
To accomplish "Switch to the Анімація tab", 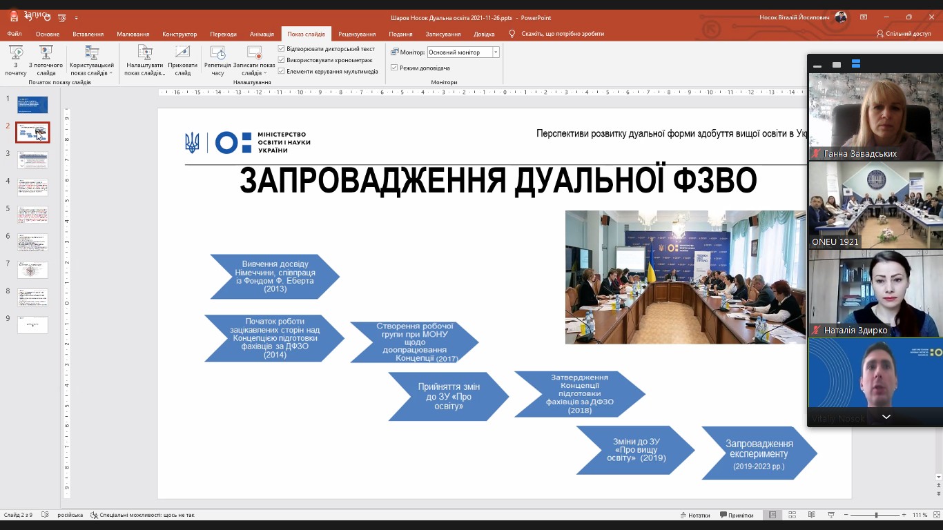I will coord(262,34).
